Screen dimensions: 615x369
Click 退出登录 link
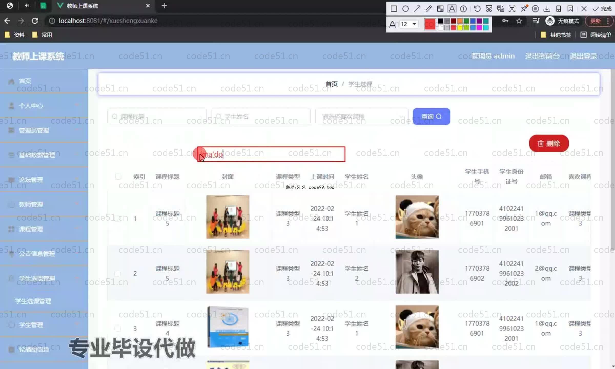(583, 56)
